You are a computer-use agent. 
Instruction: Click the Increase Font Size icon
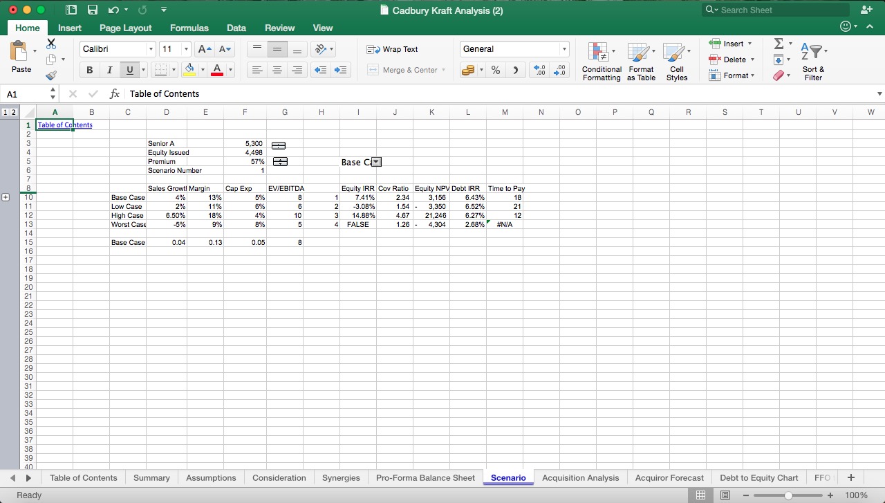click(205, 49)
